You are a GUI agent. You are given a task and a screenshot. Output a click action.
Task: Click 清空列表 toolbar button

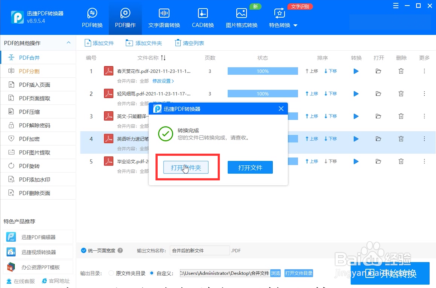tap(189, 43)
